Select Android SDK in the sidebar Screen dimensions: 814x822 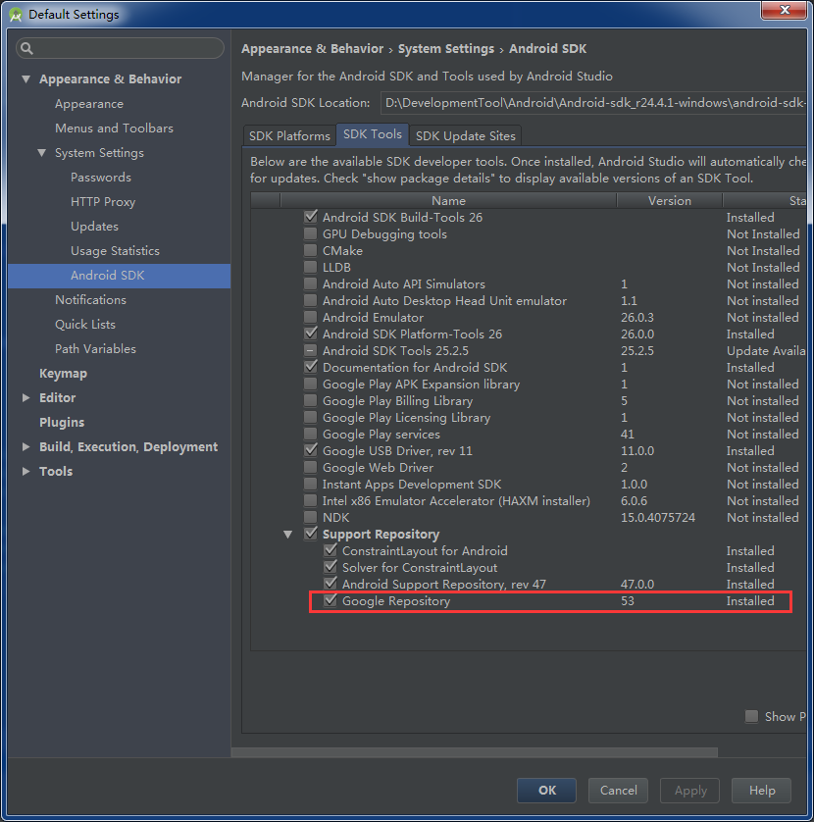(120, 276)
